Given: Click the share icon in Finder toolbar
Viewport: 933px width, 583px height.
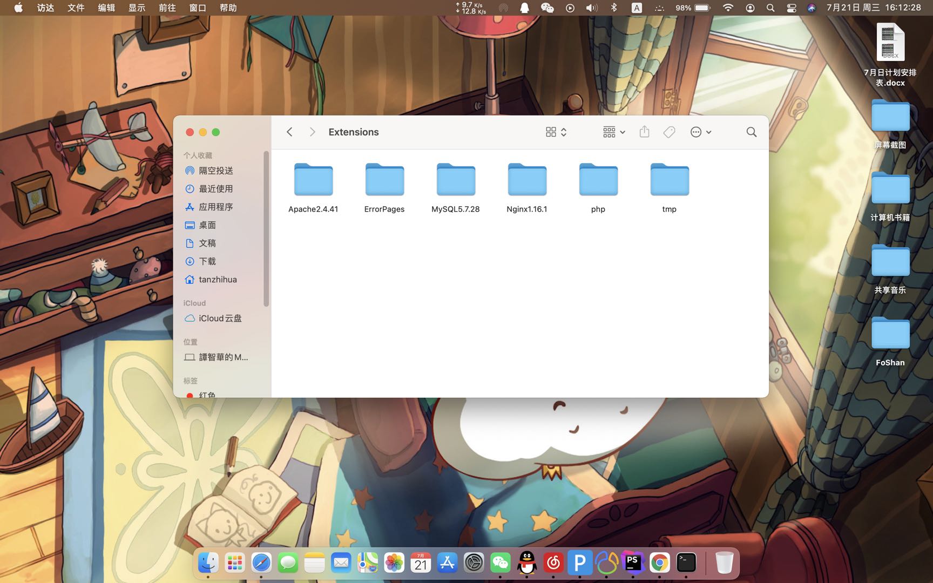Looking at the screenshot, I should pyautogui.click(x=644, y=132).
